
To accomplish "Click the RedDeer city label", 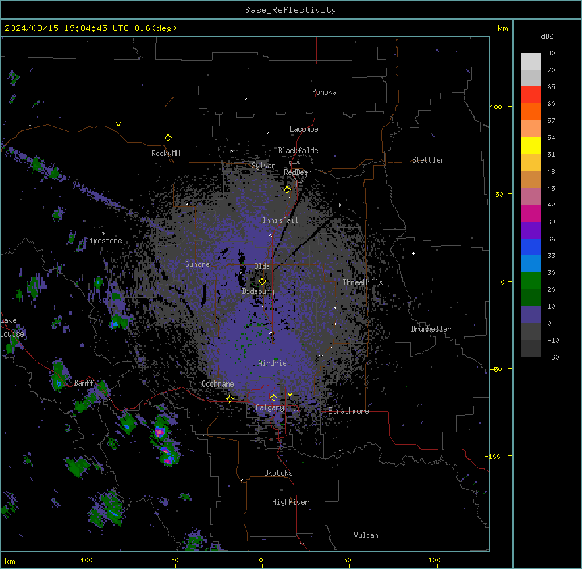I will 297,172.
